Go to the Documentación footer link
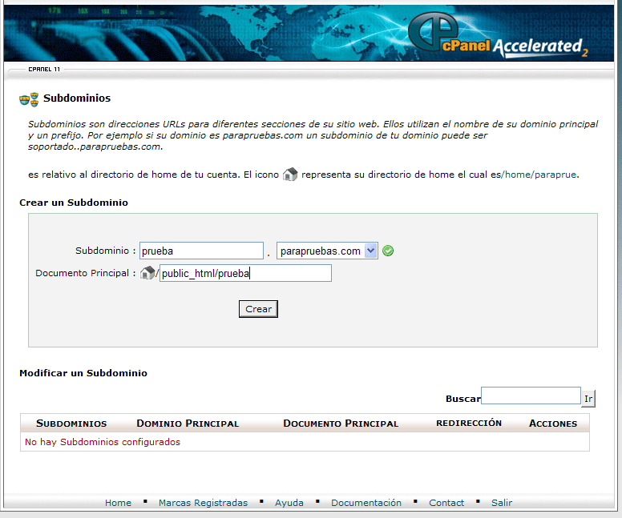 366,503
